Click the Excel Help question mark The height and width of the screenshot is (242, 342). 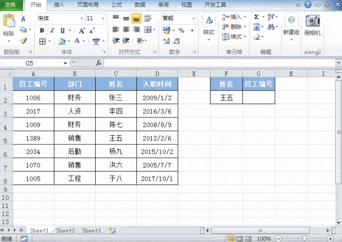(308, 5)
